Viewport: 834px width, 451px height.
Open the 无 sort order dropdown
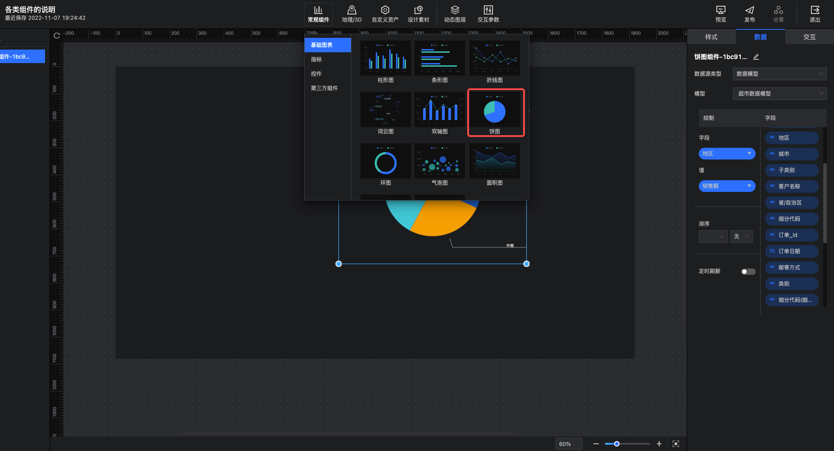click(742, 237)
